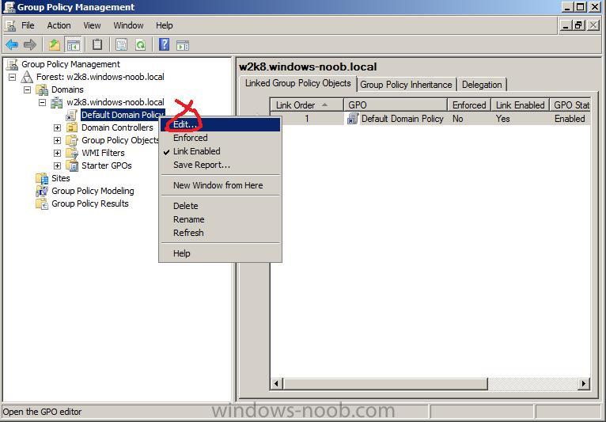Choose Delete from the context menu
This screenshot has height=422, width=606.
point(220,206)
